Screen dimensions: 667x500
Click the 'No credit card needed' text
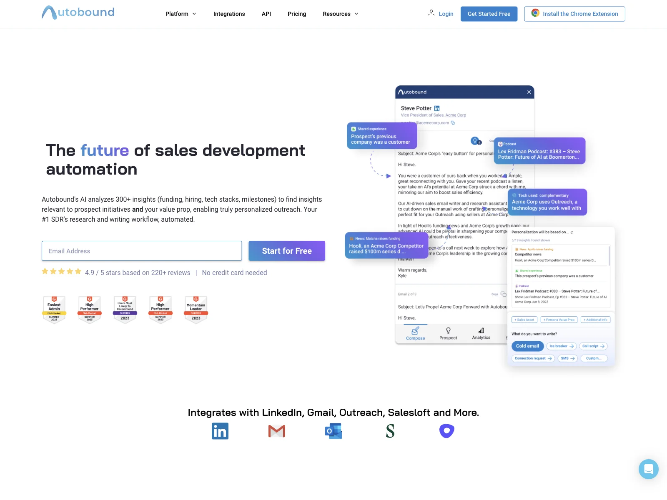[x=234, y=272]
